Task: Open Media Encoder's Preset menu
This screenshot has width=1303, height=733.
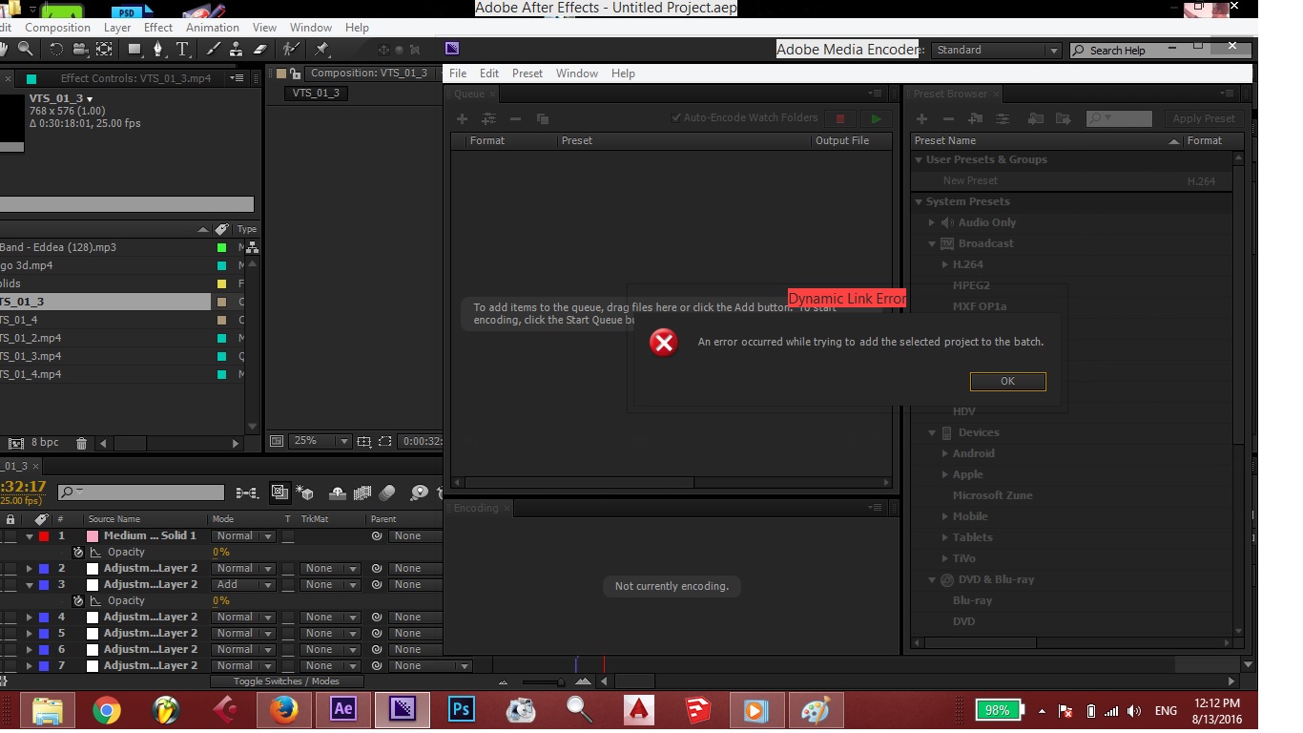Action: (x=527, y=73)
